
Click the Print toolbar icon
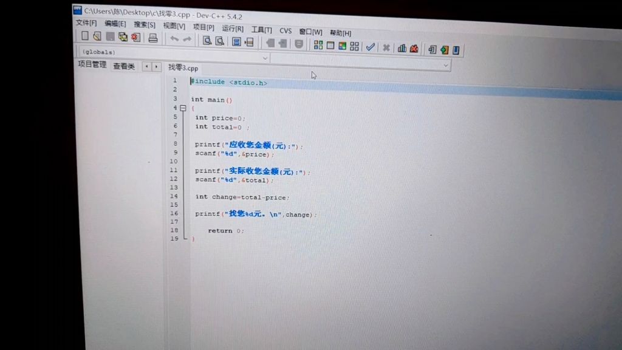[x=153, y=38]
